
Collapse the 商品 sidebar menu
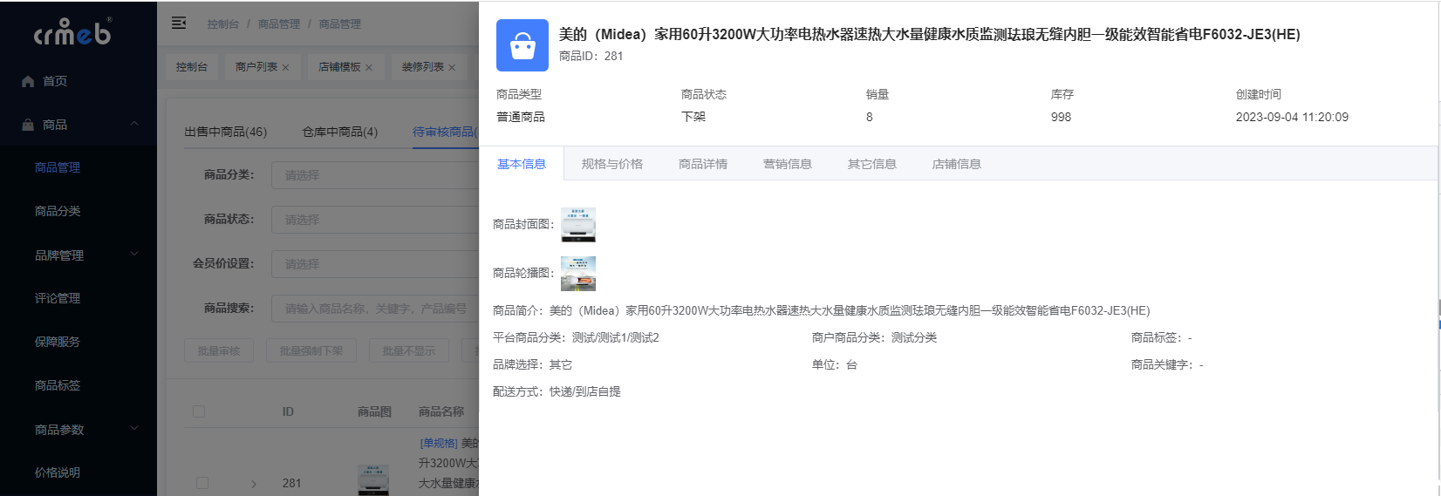(134, 124)
